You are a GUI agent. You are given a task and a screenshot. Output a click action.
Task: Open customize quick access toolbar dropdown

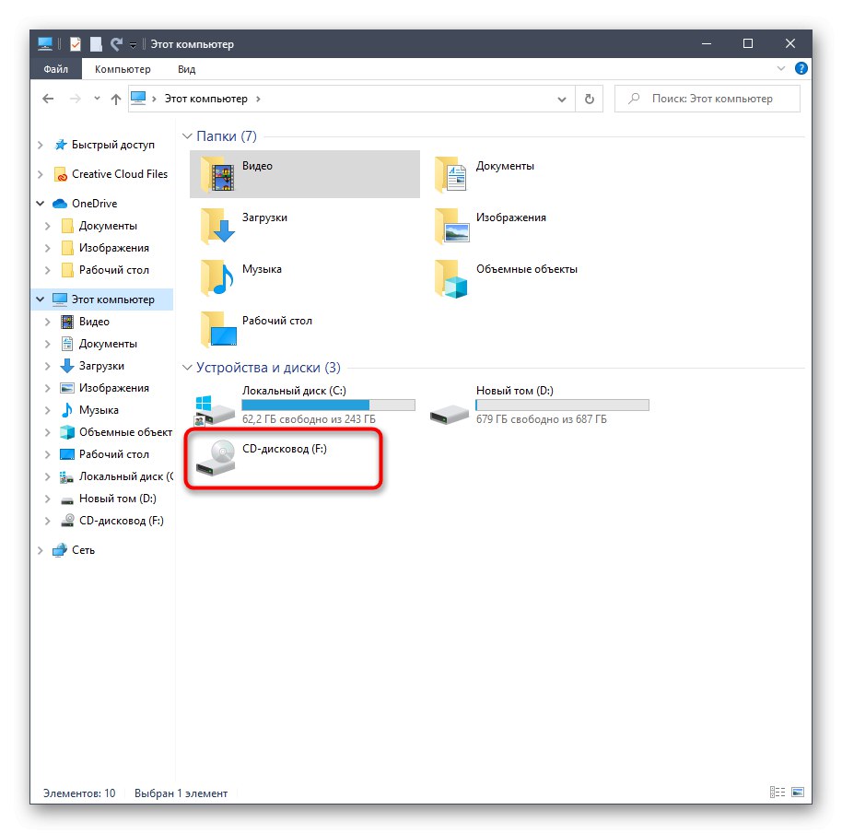point(134,45)
